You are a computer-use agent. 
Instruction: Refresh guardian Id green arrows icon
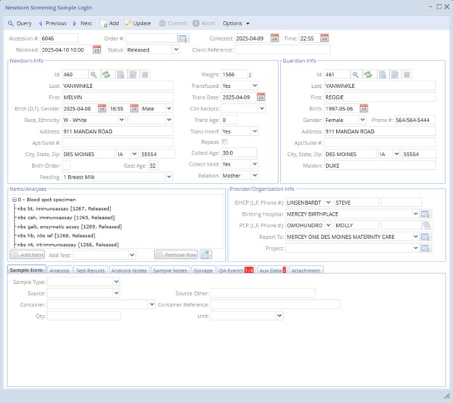pyautogui.click(x=368, y=75)
